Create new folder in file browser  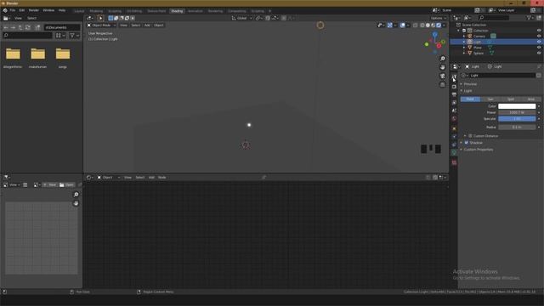point(37,27)
